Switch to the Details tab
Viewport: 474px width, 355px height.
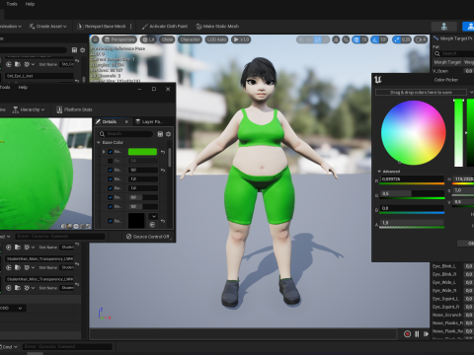coord(110,121)
